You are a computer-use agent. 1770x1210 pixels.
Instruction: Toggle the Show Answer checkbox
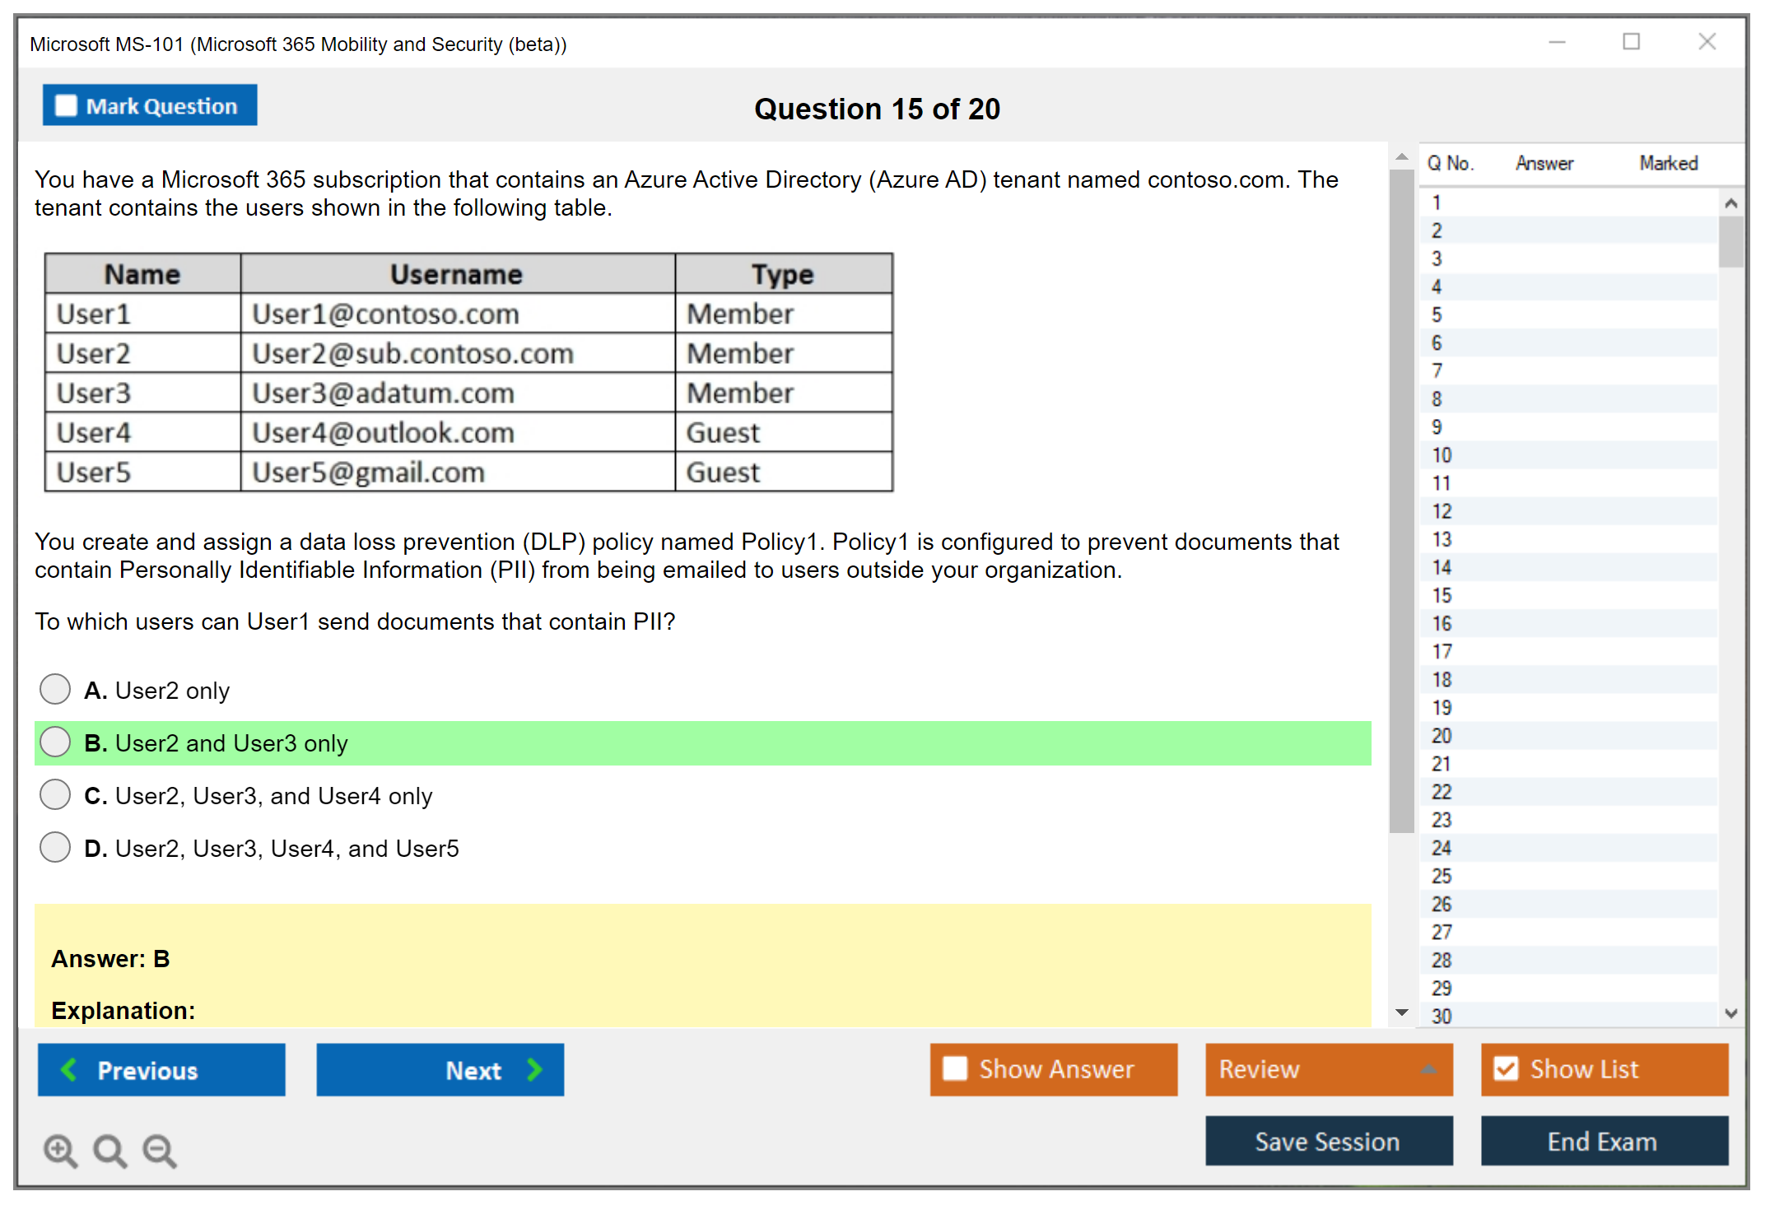(x=955, y=1068)
